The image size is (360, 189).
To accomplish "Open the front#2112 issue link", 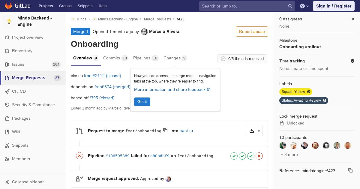I will [102, 76].
